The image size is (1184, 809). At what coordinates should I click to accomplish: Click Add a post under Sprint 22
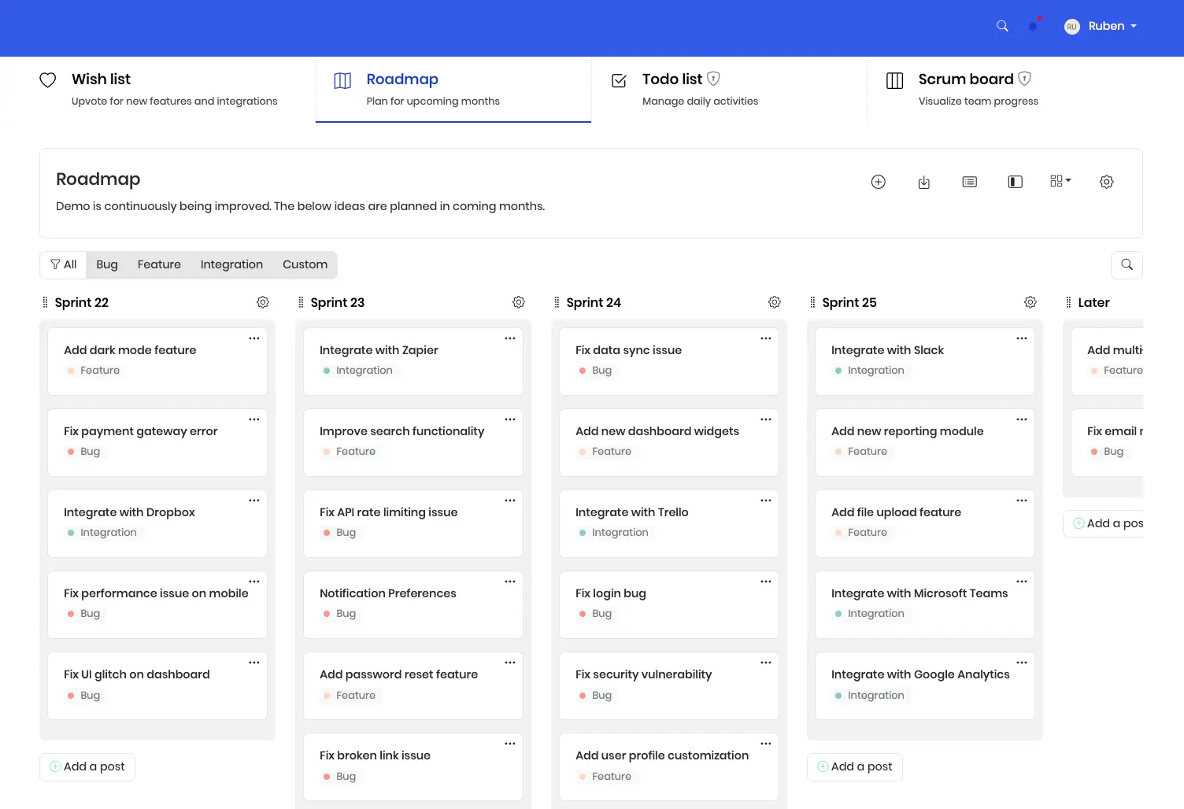point(87,766)
